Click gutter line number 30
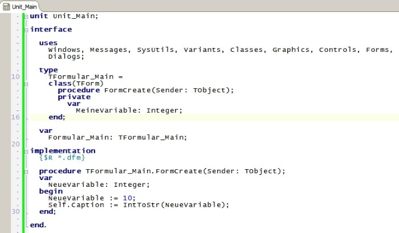The width and height of the screenshot is (399, 233). pos(15,211)
